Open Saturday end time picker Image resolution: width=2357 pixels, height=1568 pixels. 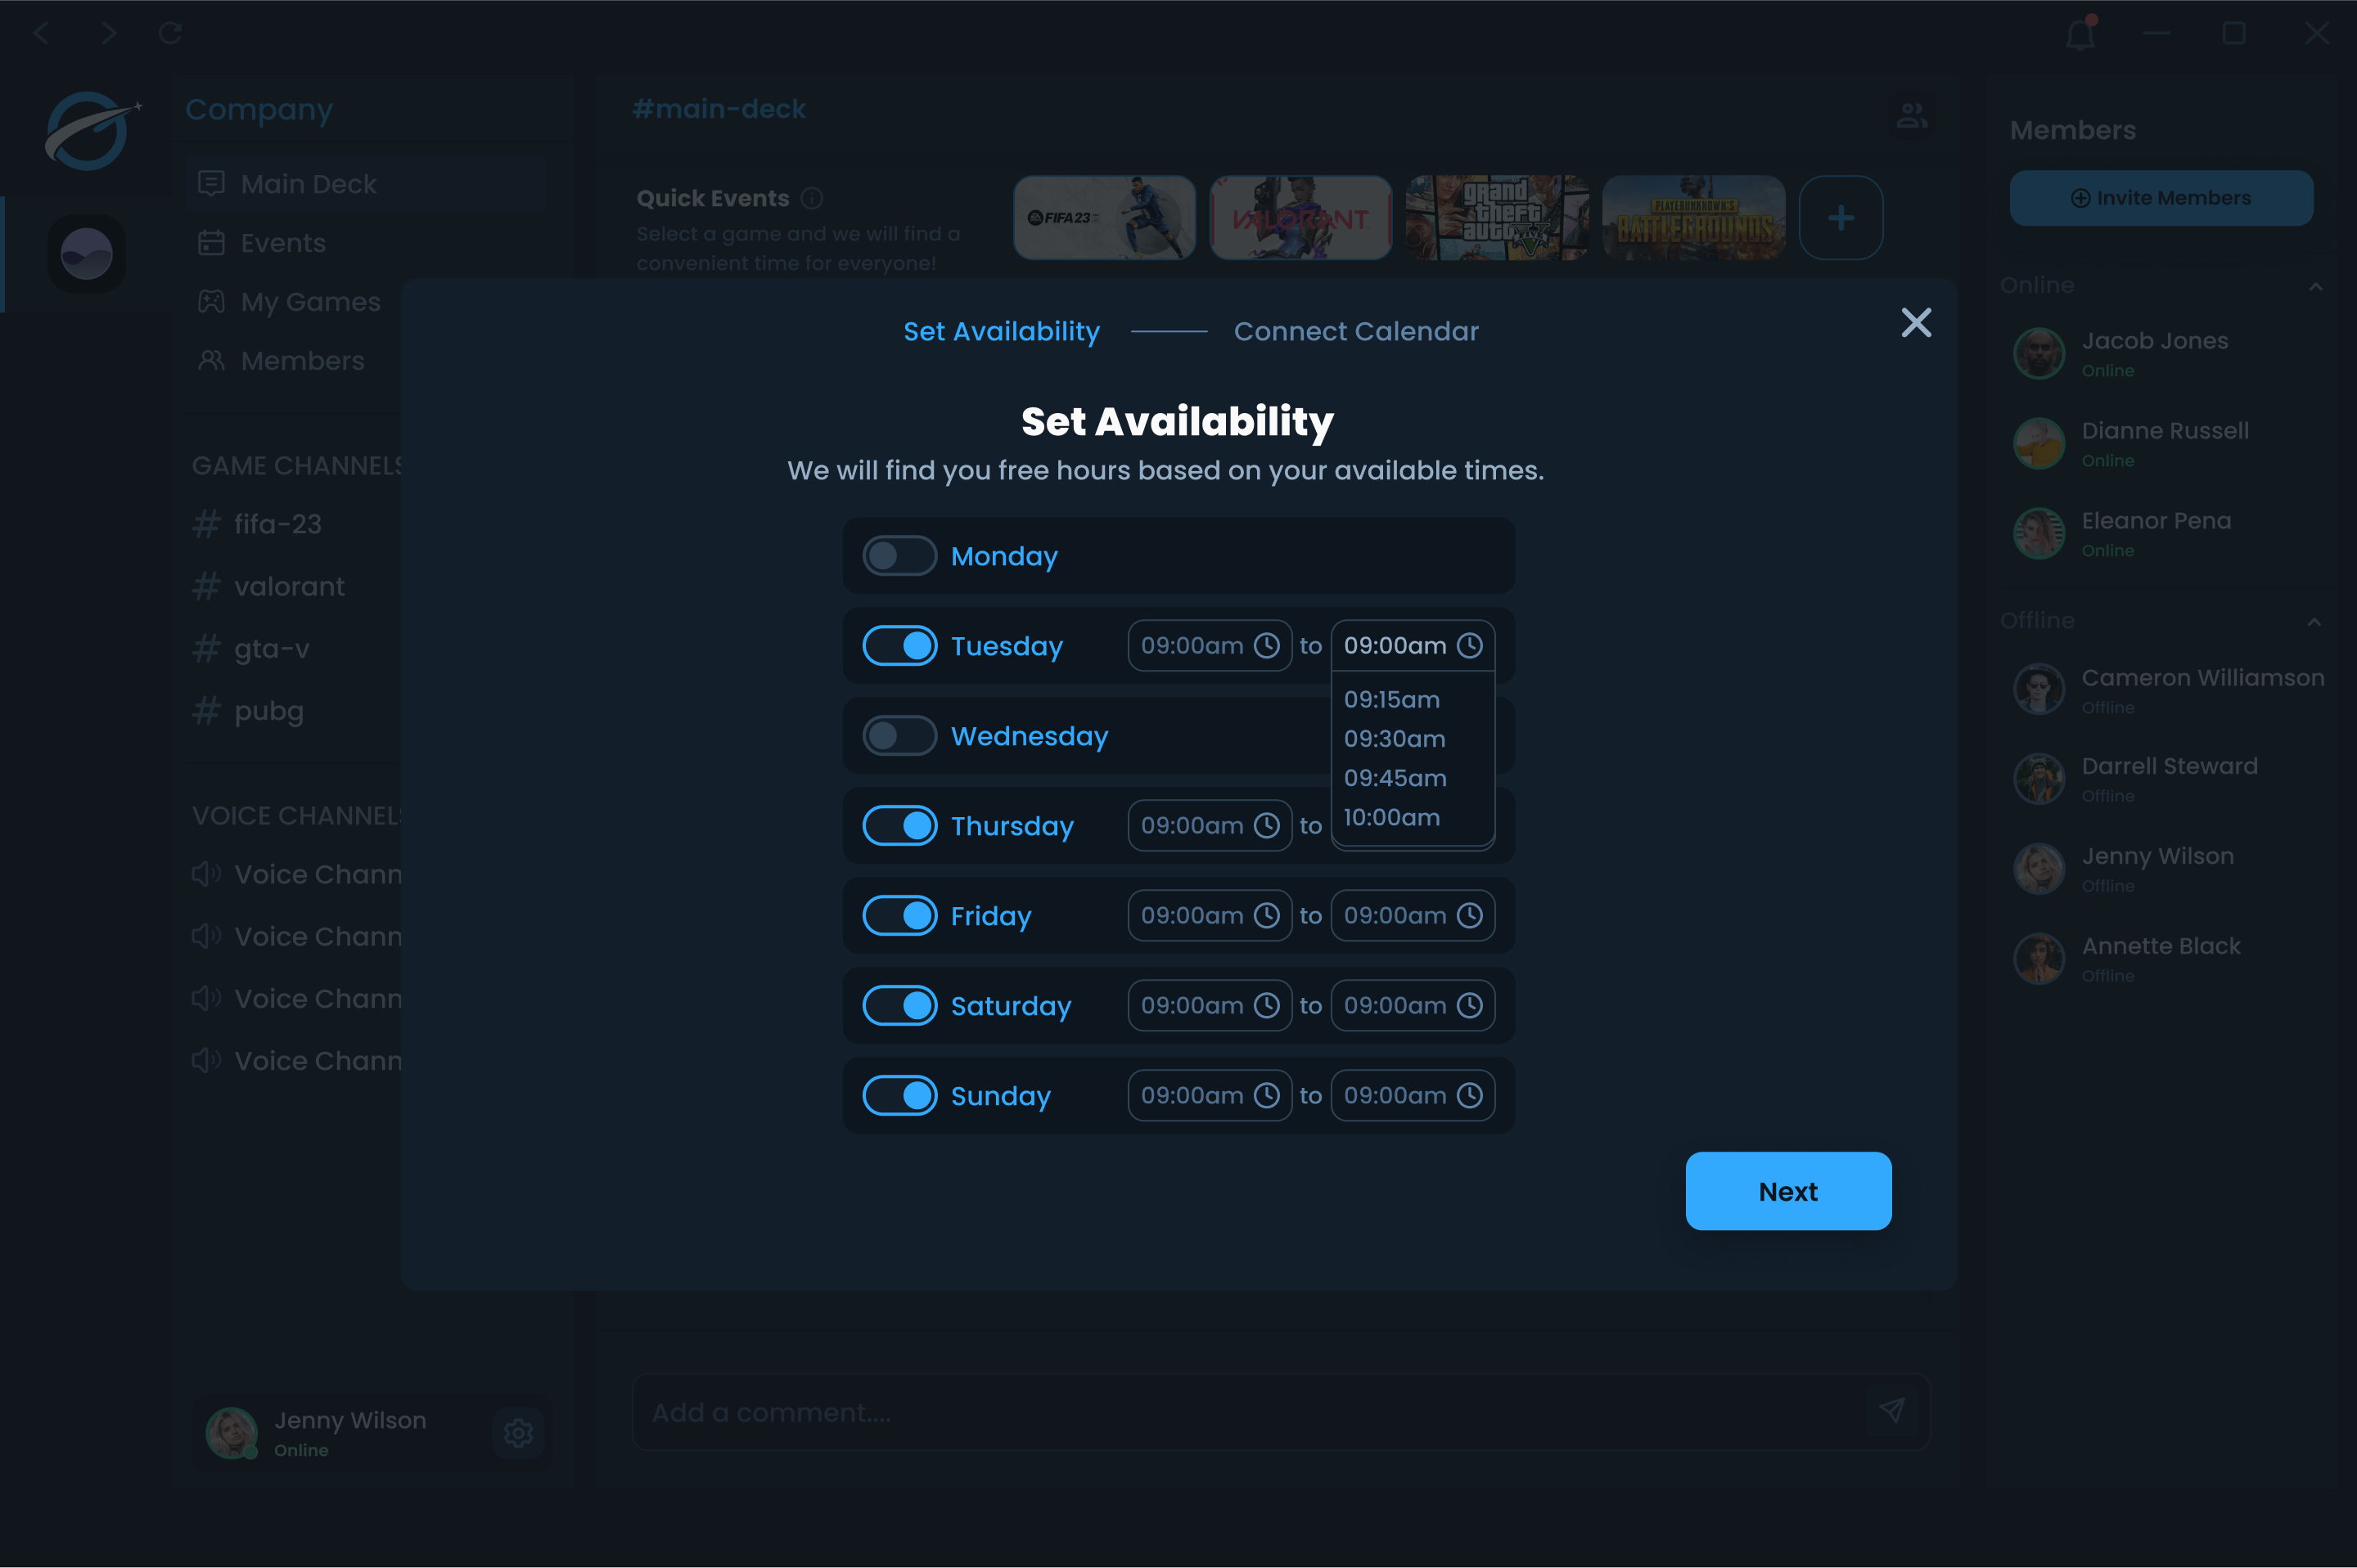coord(1413,1006)
